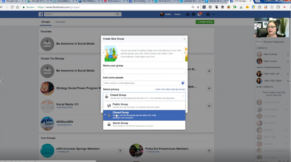291x162 pixels.
Task: Click the 7 unread posts link
Action: pos(152,152)
